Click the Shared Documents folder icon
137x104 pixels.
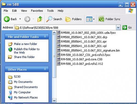[10, 87]
